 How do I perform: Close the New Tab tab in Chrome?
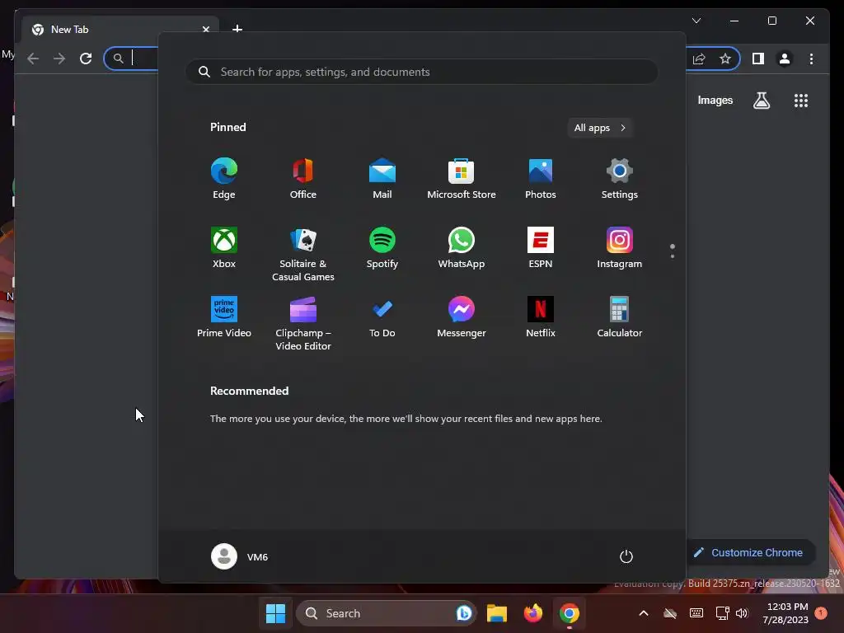coord(205,30)
